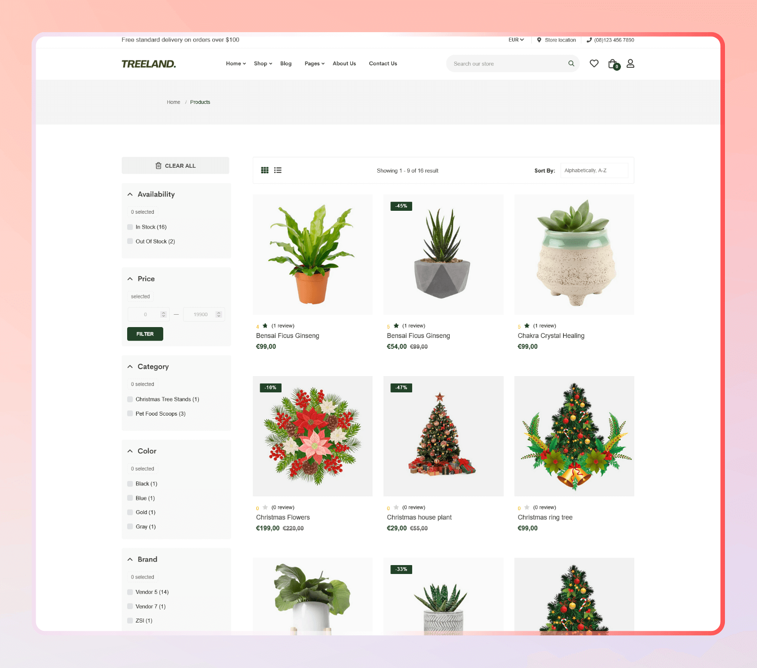Open the Sort By dropdown
Image resolution: width=757 pixels, height=668 pixels.
coord(594,171)
